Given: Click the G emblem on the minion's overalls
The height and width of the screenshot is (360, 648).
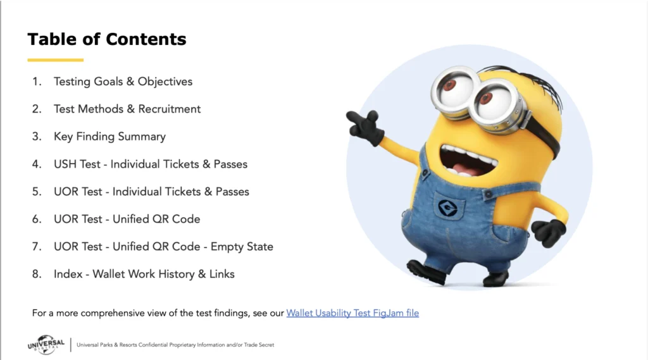Looking at the screenshot, I should 449,208.
